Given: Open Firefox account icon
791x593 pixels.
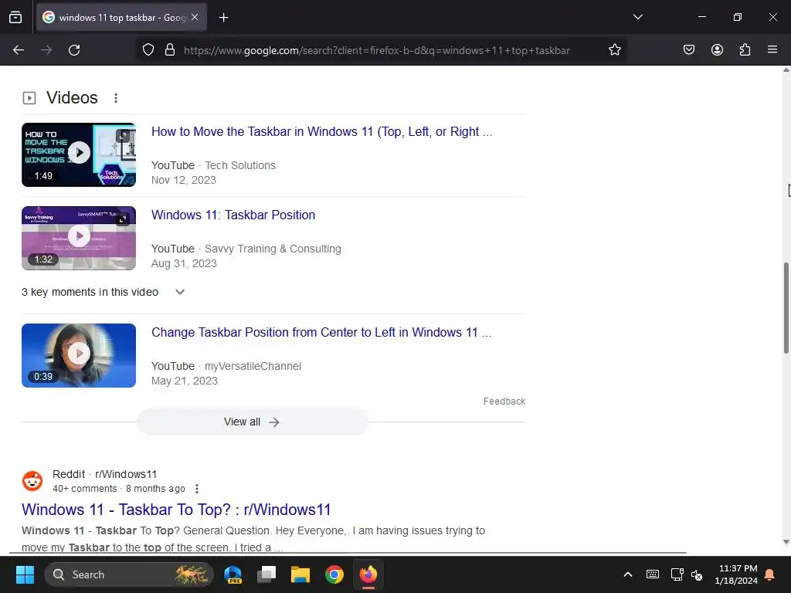Looking at the screenshot, I should point(717,50).
